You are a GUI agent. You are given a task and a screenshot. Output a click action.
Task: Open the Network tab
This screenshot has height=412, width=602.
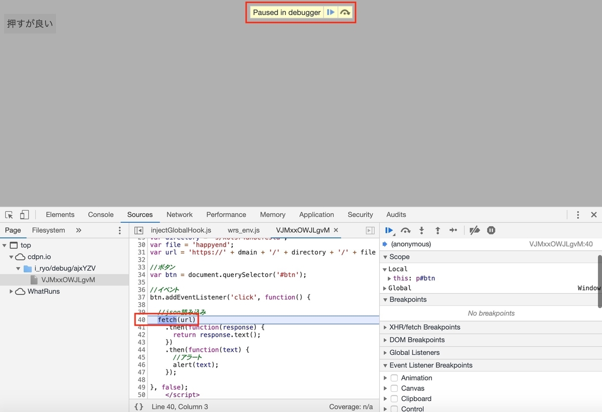point(180,215)
